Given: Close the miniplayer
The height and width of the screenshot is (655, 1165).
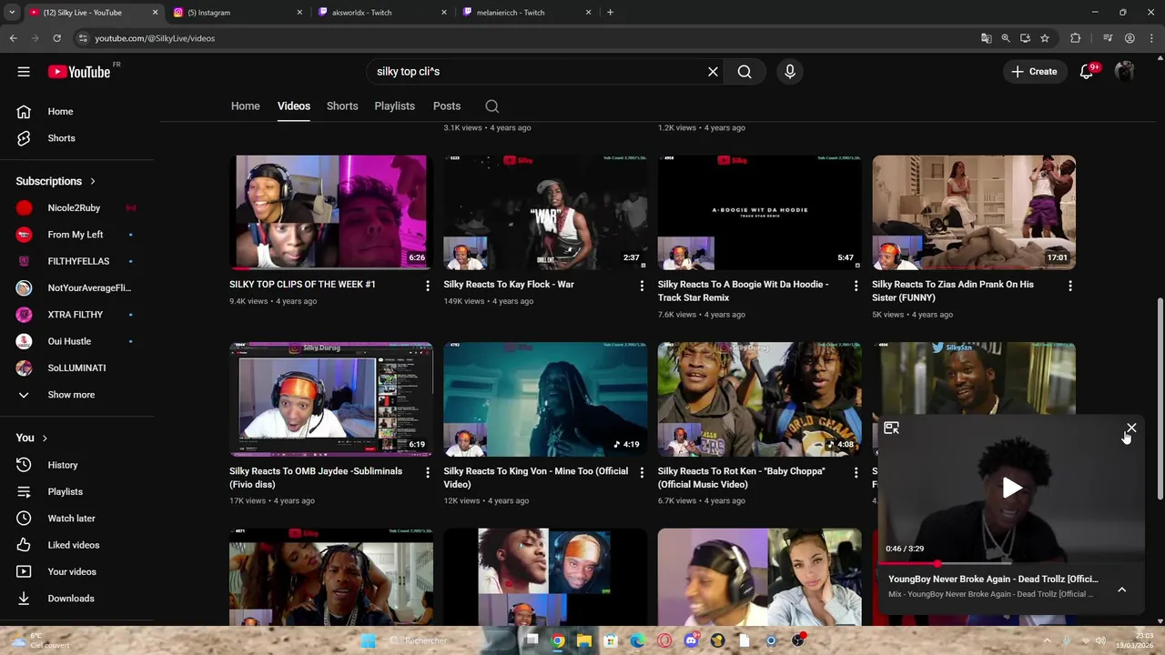Looking at the screenshot, I should point(1131,428).
